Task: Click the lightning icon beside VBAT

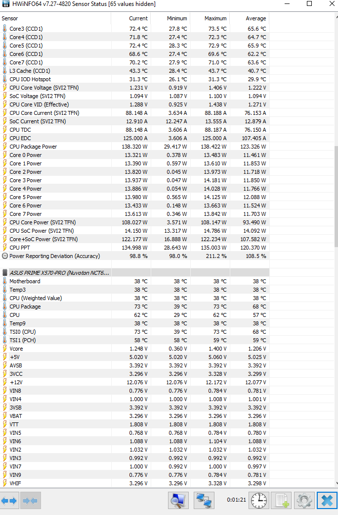Action: pos(4,416)
